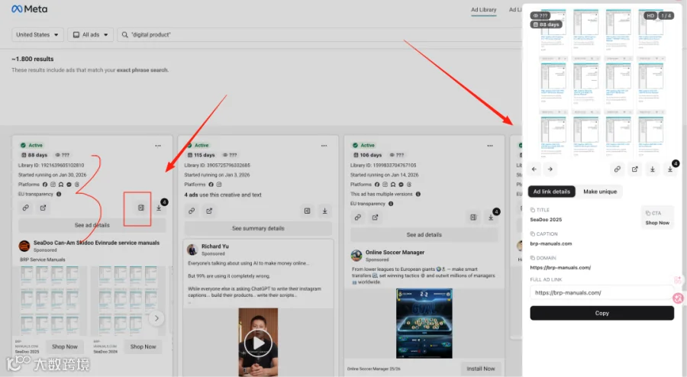Click the Copy button

coord(602,313)
